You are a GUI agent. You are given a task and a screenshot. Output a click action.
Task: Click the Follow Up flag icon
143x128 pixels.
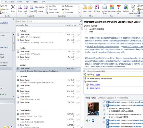(x=119, y=7)
